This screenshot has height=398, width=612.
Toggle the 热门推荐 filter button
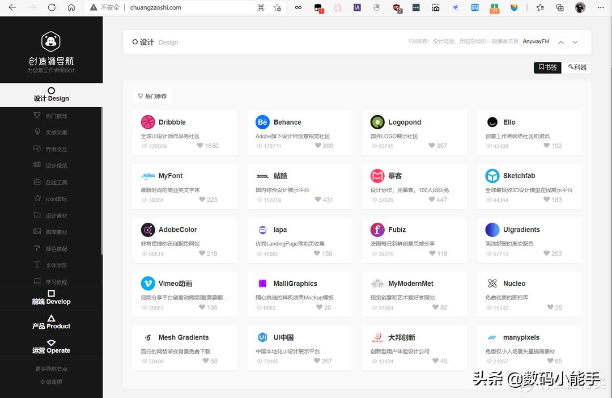(152, 95)
